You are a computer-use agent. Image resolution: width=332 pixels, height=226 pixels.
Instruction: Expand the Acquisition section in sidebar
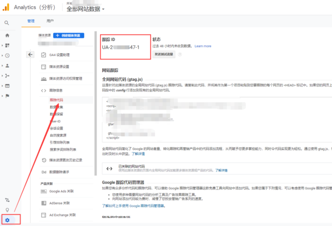(x=7, y=76)
